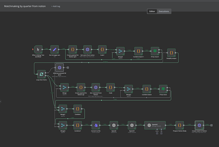Select the 'Loop Over Items' node
This screenshot has width=219, height=147.
41,74
